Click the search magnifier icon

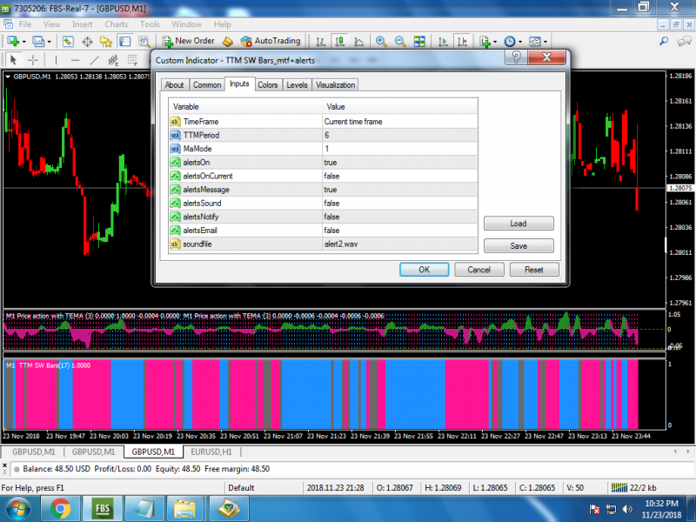664,41
